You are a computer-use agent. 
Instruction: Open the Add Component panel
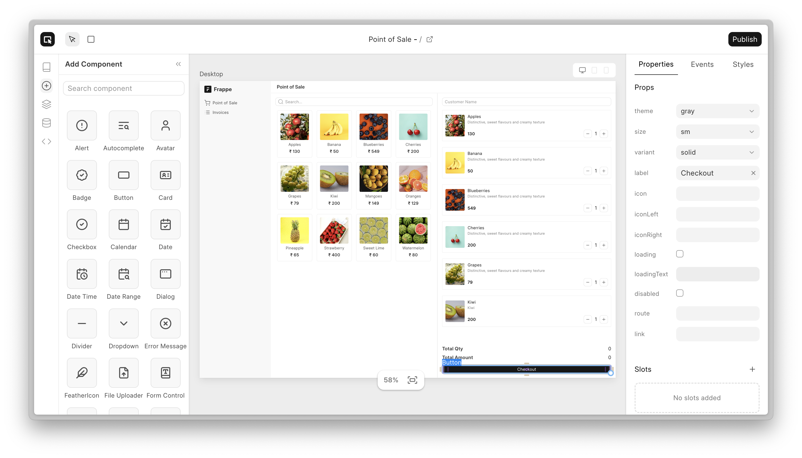pos(46,85)
